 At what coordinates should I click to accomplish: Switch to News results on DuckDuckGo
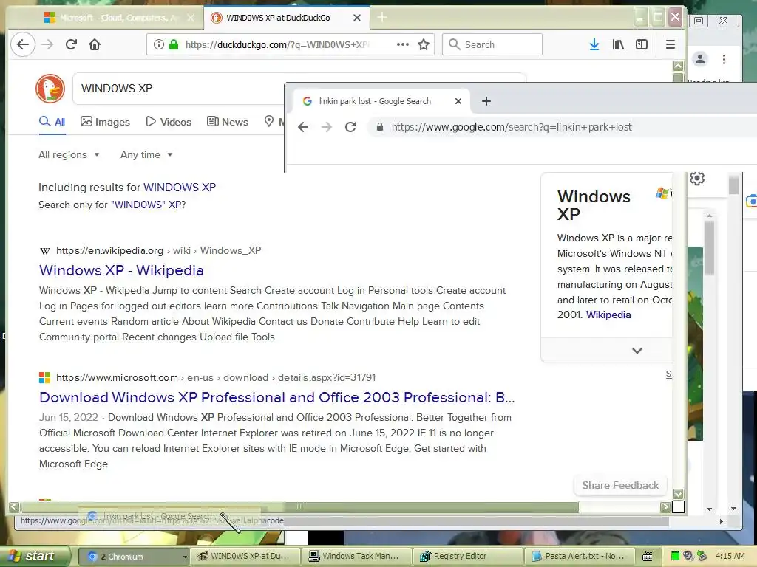pos(228,122)
